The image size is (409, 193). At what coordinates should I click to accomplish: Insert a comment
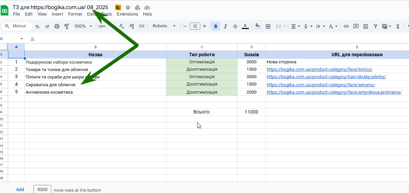click(356, 26)
